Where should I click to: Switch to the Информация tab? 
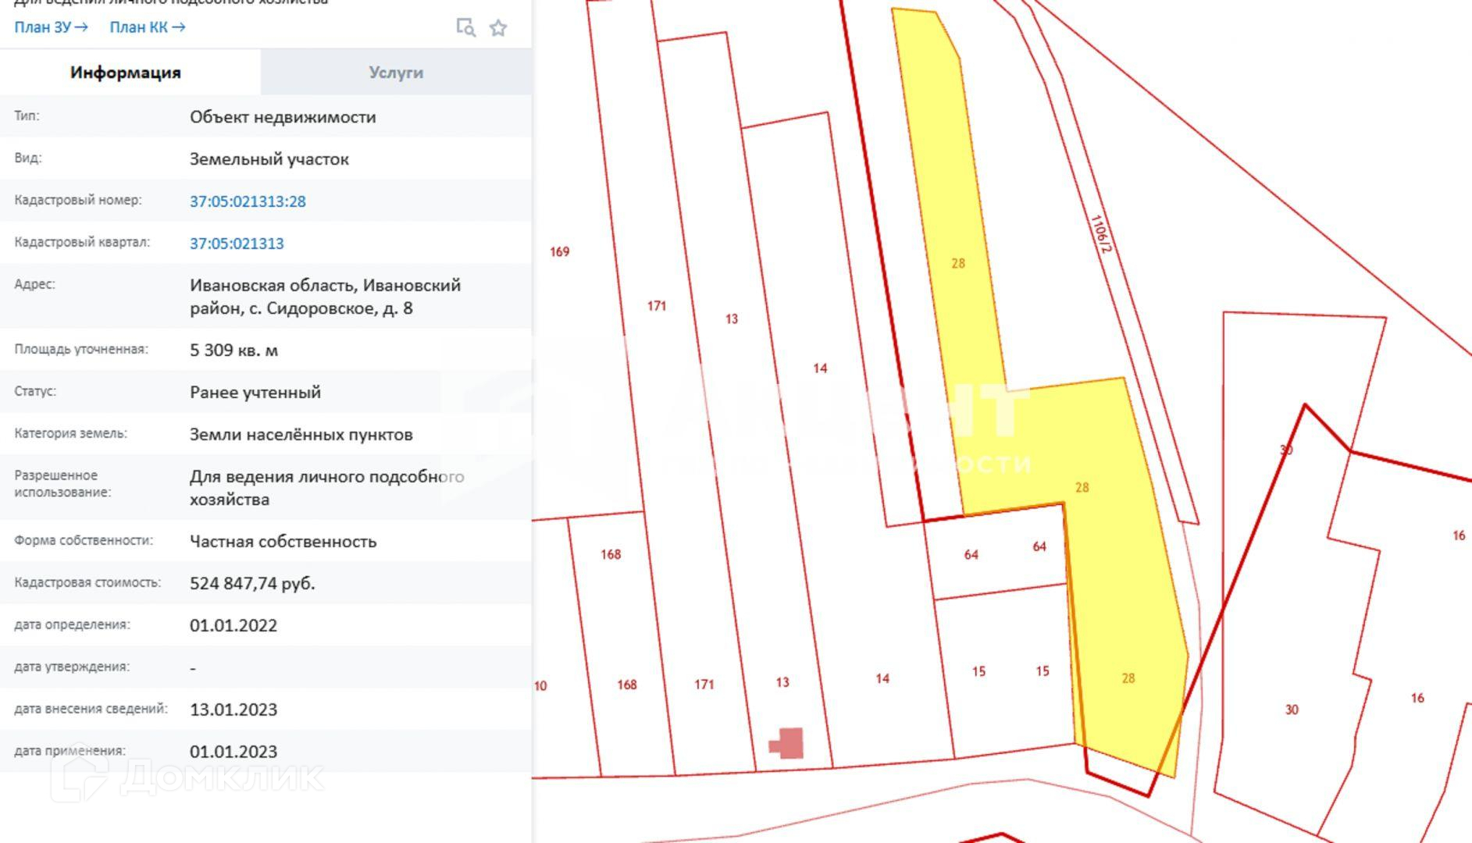coord(126,73)
